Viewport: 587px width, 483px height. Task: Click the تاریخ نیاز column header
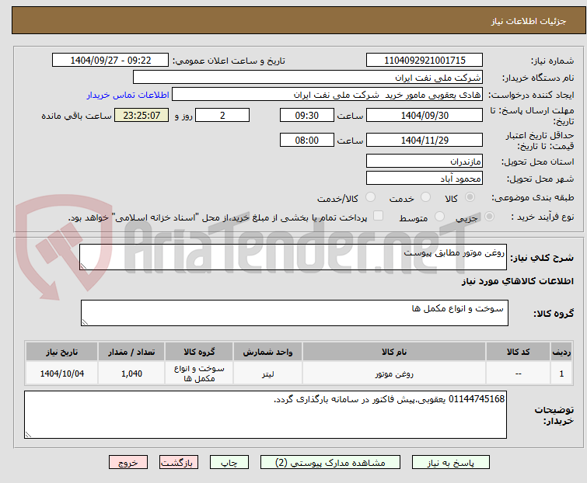pos(61,352)
